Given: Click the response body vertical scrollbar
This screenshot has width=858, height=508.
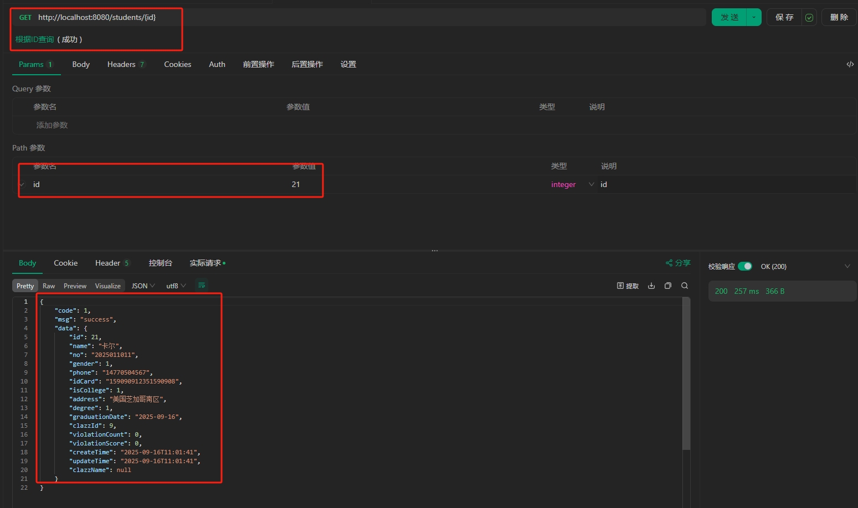Looking at the screenshot, I should [686, 376].
